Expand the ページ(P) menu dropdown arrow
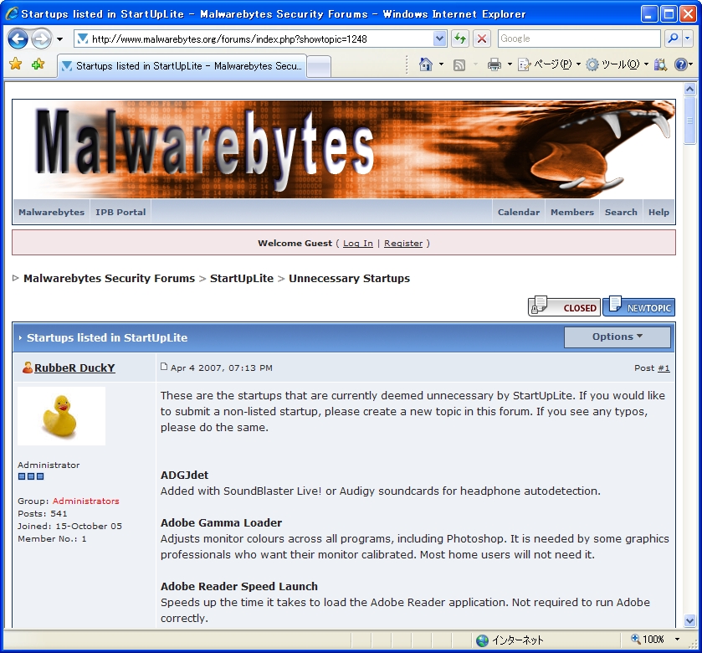 click(x=578, y=64)
